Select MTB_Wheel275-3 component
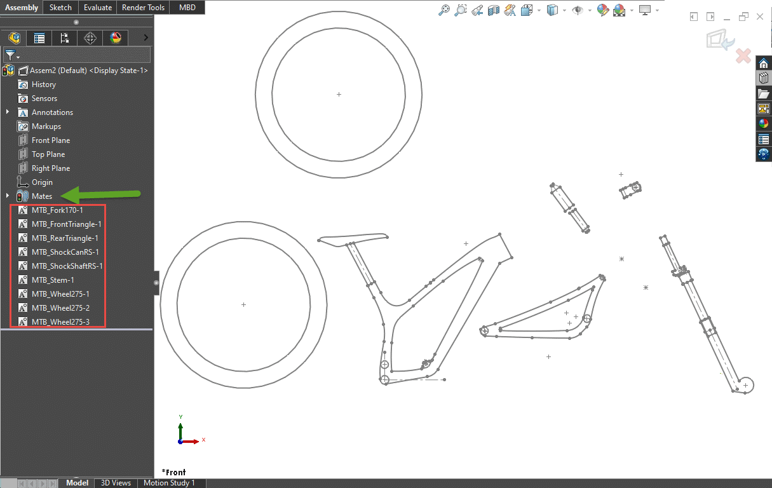 click(60, 322)
